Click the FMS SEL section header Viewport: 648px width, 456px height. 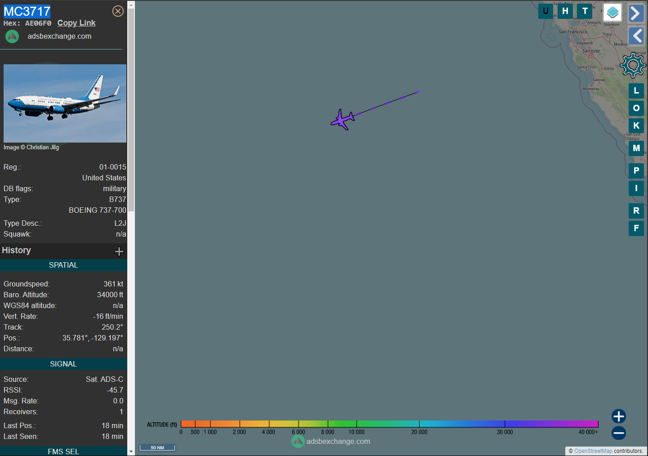pos(63,452)
